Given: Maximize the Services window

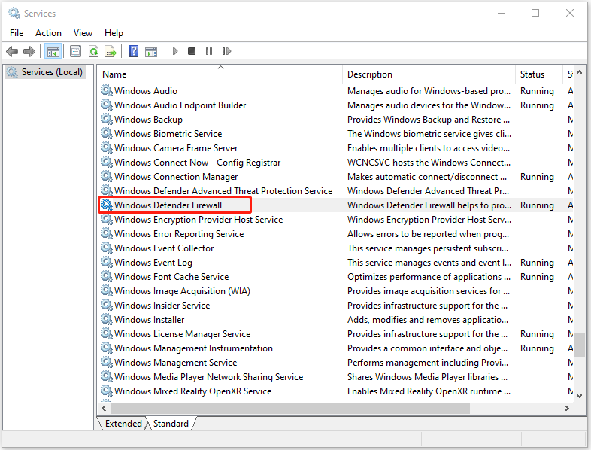Looking at the screenshot, I should coord(535,14).
